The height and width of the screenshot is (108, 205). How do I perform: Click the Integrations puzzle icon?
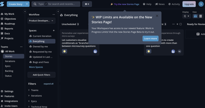click(x=2, y=101)
